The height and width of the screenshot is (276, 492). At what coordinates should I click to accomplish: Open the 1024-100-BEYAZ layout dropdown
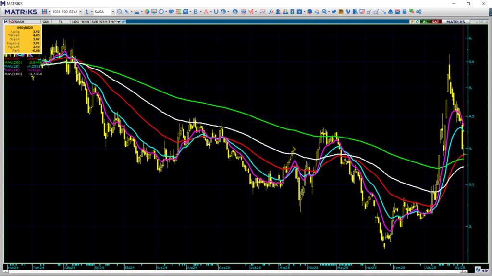[x=80, y=11]
